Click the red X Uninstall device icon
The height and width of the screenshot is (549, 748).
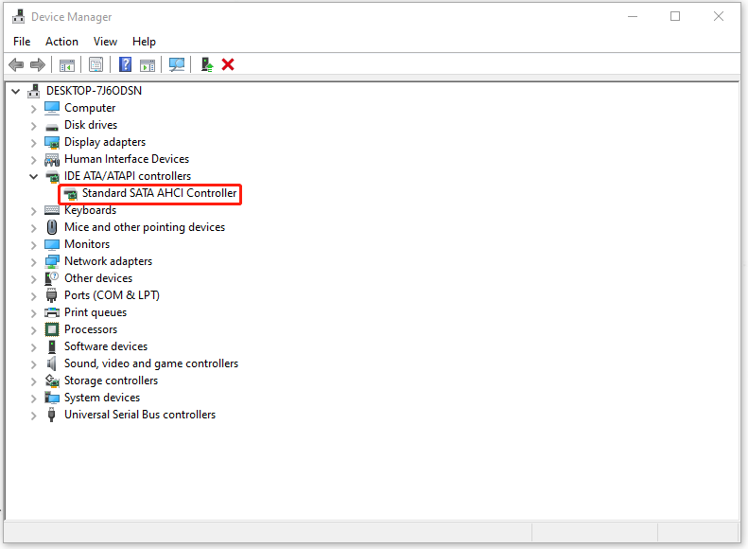(x=228, y=64)
